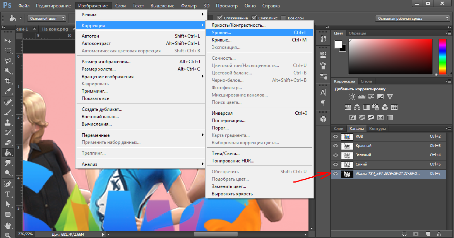
Task: Choose Кривые... from the submenu
Action: click(x=259, y=40)
